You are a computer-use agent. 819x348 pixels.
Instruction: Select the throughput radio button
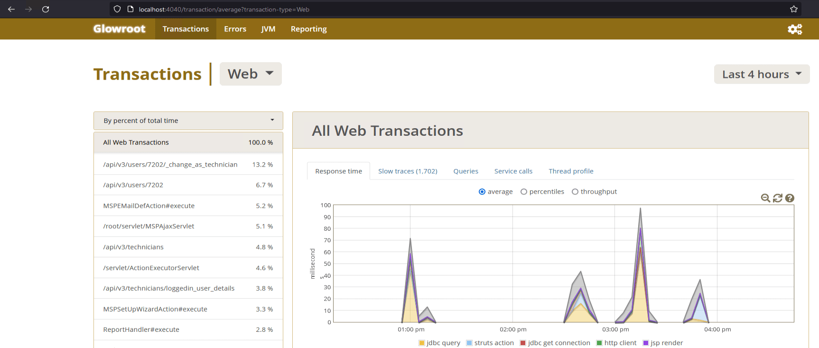(x=575, y=192)
